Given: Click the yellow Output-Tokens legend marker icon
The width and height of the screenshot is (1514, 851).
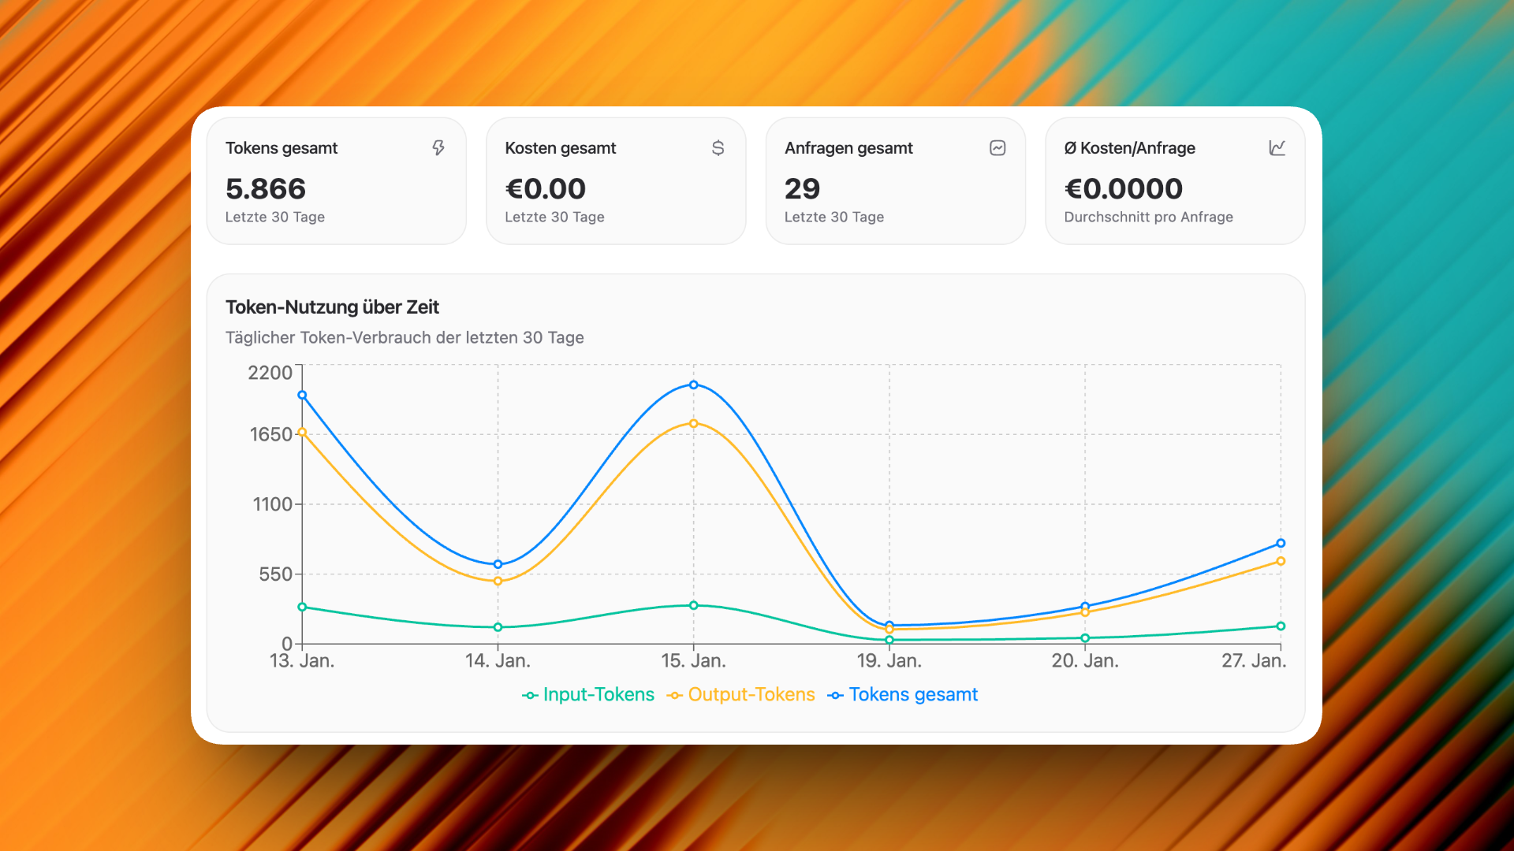Looking at the screenshot, I should pyautogui.click(x=675, y=695).
